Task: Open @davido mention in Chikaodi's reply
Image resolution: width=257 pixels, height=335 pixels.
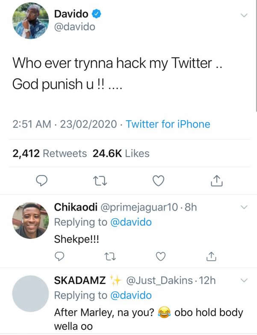Action: pyautogui.click(x=131, y=222)
